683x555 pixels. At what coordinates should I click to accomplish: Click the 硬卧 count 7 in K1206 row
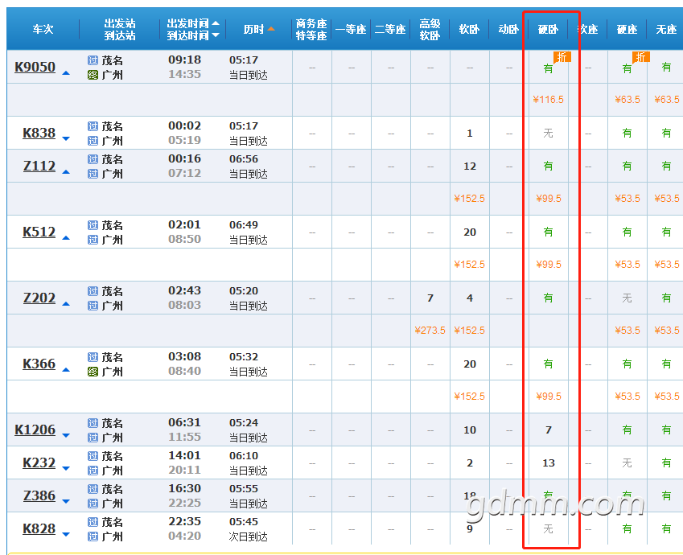pos(549,430)
